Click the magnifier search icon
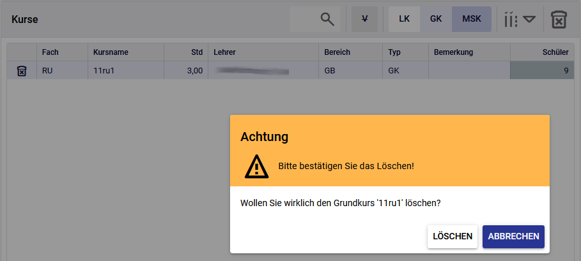The image size is (581, 261). click(327, 19)
